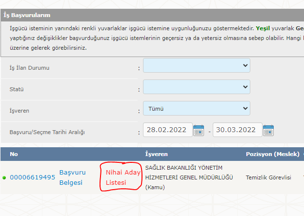Select Sağlık Bakanlığı employer cell
Screen dimensions: 304x216
189,177
